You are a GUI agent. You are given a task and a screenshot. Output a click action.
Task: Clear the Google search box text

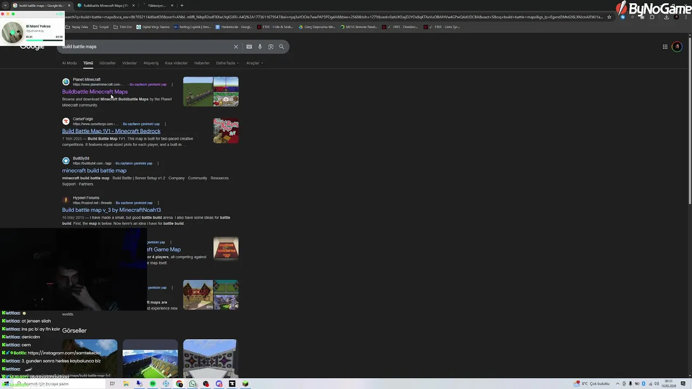tap(236, 46)
